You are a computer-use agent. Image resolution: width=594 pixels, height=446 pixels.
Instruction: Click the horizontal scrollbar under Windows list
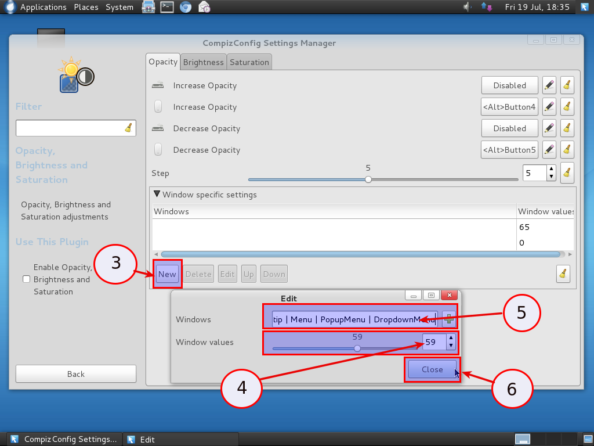point(360,254)
